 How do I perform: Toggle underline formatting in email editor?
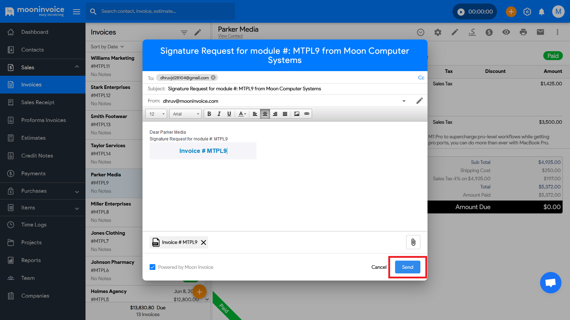point(229,114)
